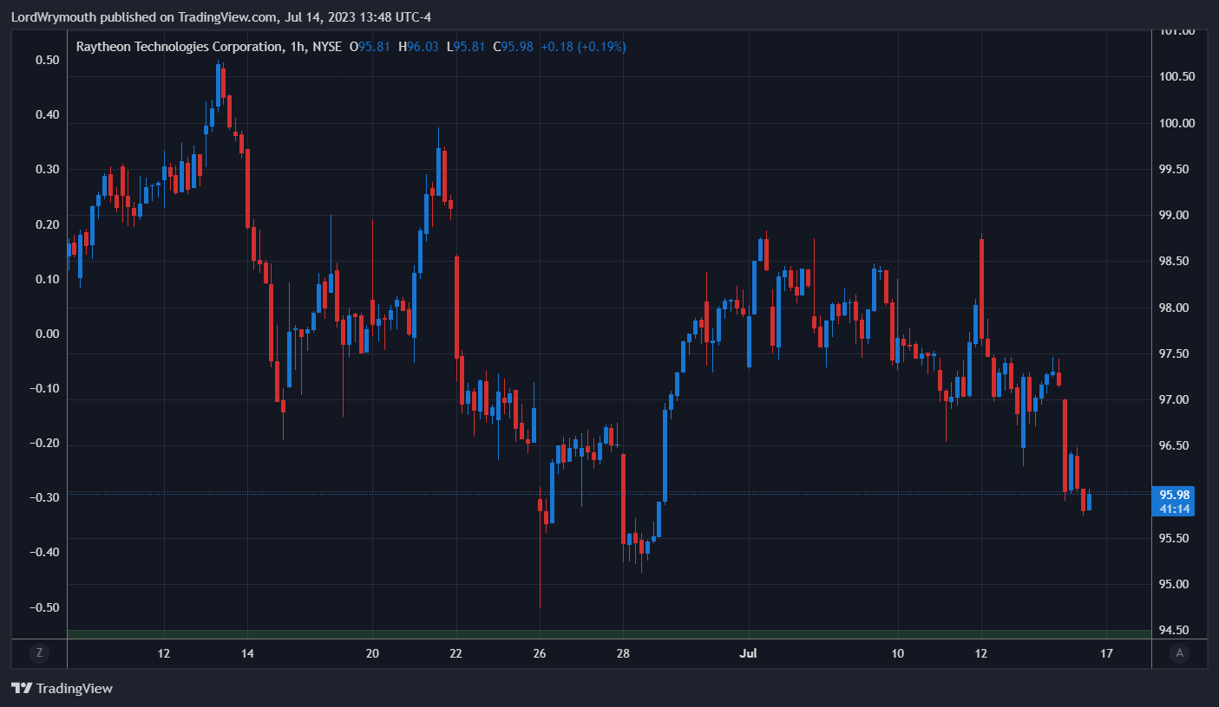Click the 0.50 left scale label

(47, 60)
